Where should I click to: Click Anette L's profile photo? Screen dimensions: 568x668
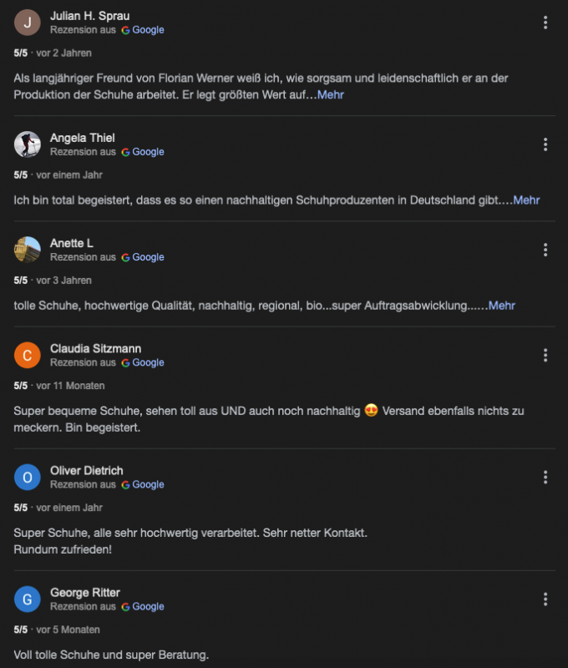click(28, 250)
